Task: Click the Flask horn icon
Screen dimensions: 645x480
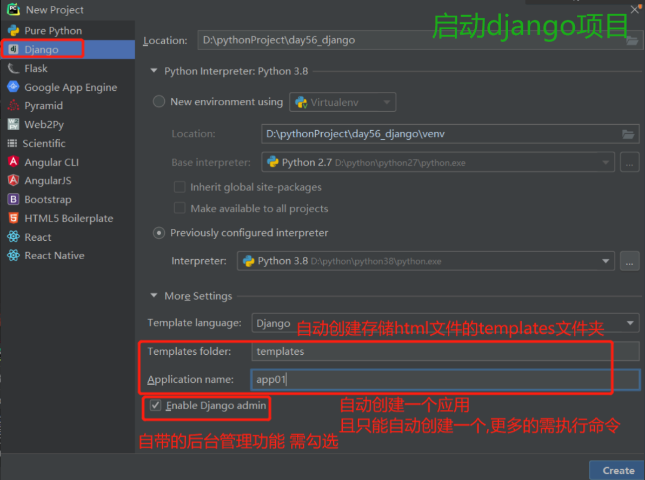Action: (13, 68)
